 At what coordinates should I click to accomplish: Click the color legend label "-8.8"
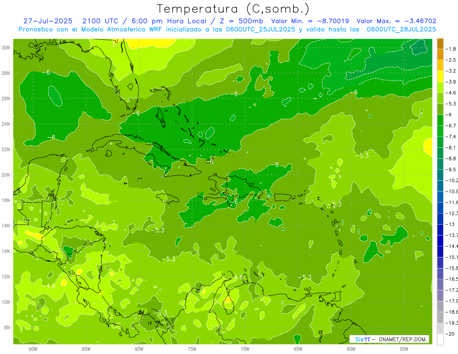tap(451, 158)
